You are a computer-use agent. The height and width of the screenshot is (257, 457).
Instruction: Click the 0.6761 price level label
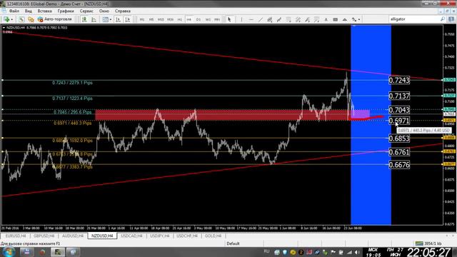[399, 152]
